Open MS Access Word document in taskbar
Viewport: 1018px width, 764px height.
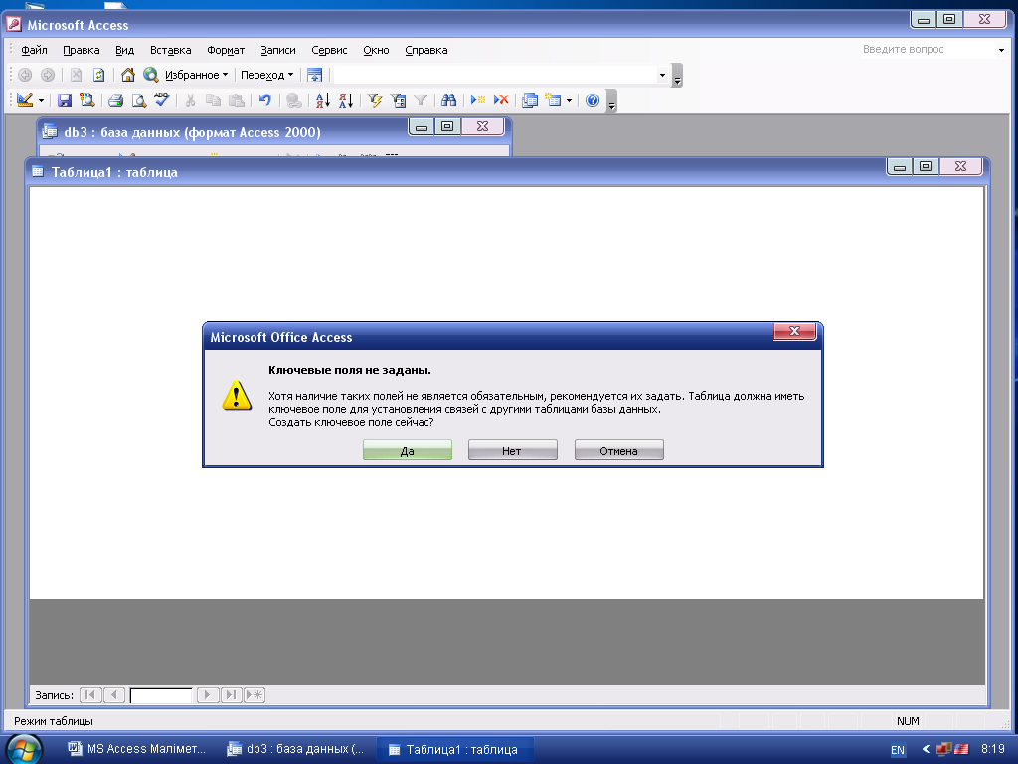137,749
